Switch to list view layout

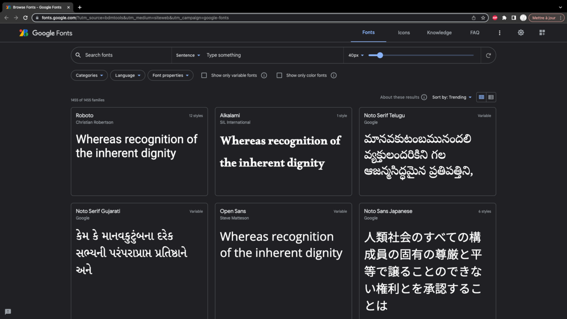coord(491,97)
